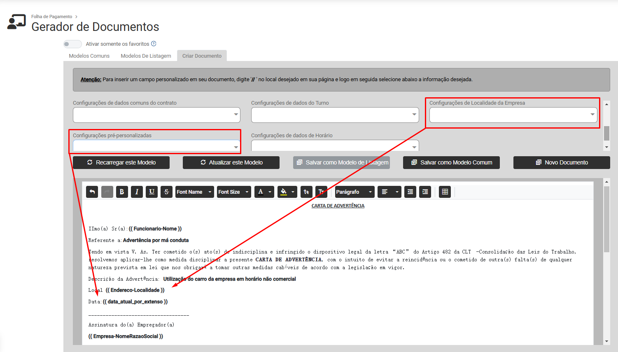Increase paragraph indent
This screenshot has width=618, height=352.
(x=425, y=192)
